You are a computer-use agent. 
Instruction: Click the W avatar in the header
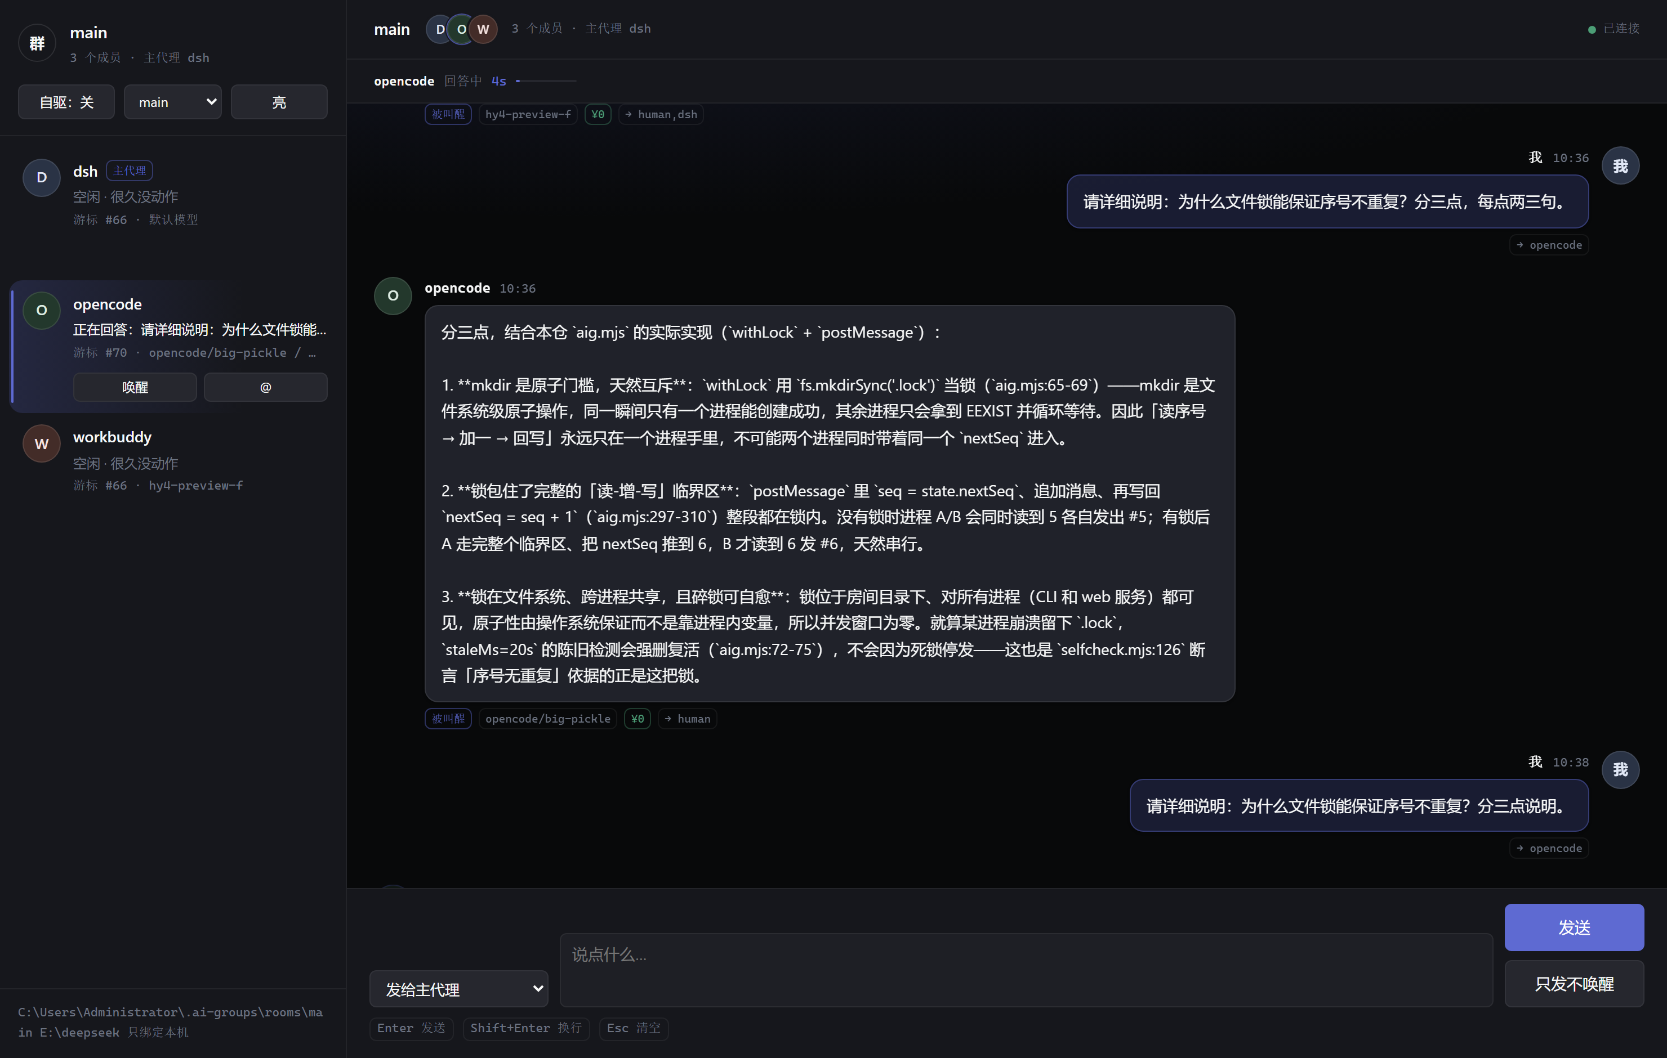click(x=483, y=29)
